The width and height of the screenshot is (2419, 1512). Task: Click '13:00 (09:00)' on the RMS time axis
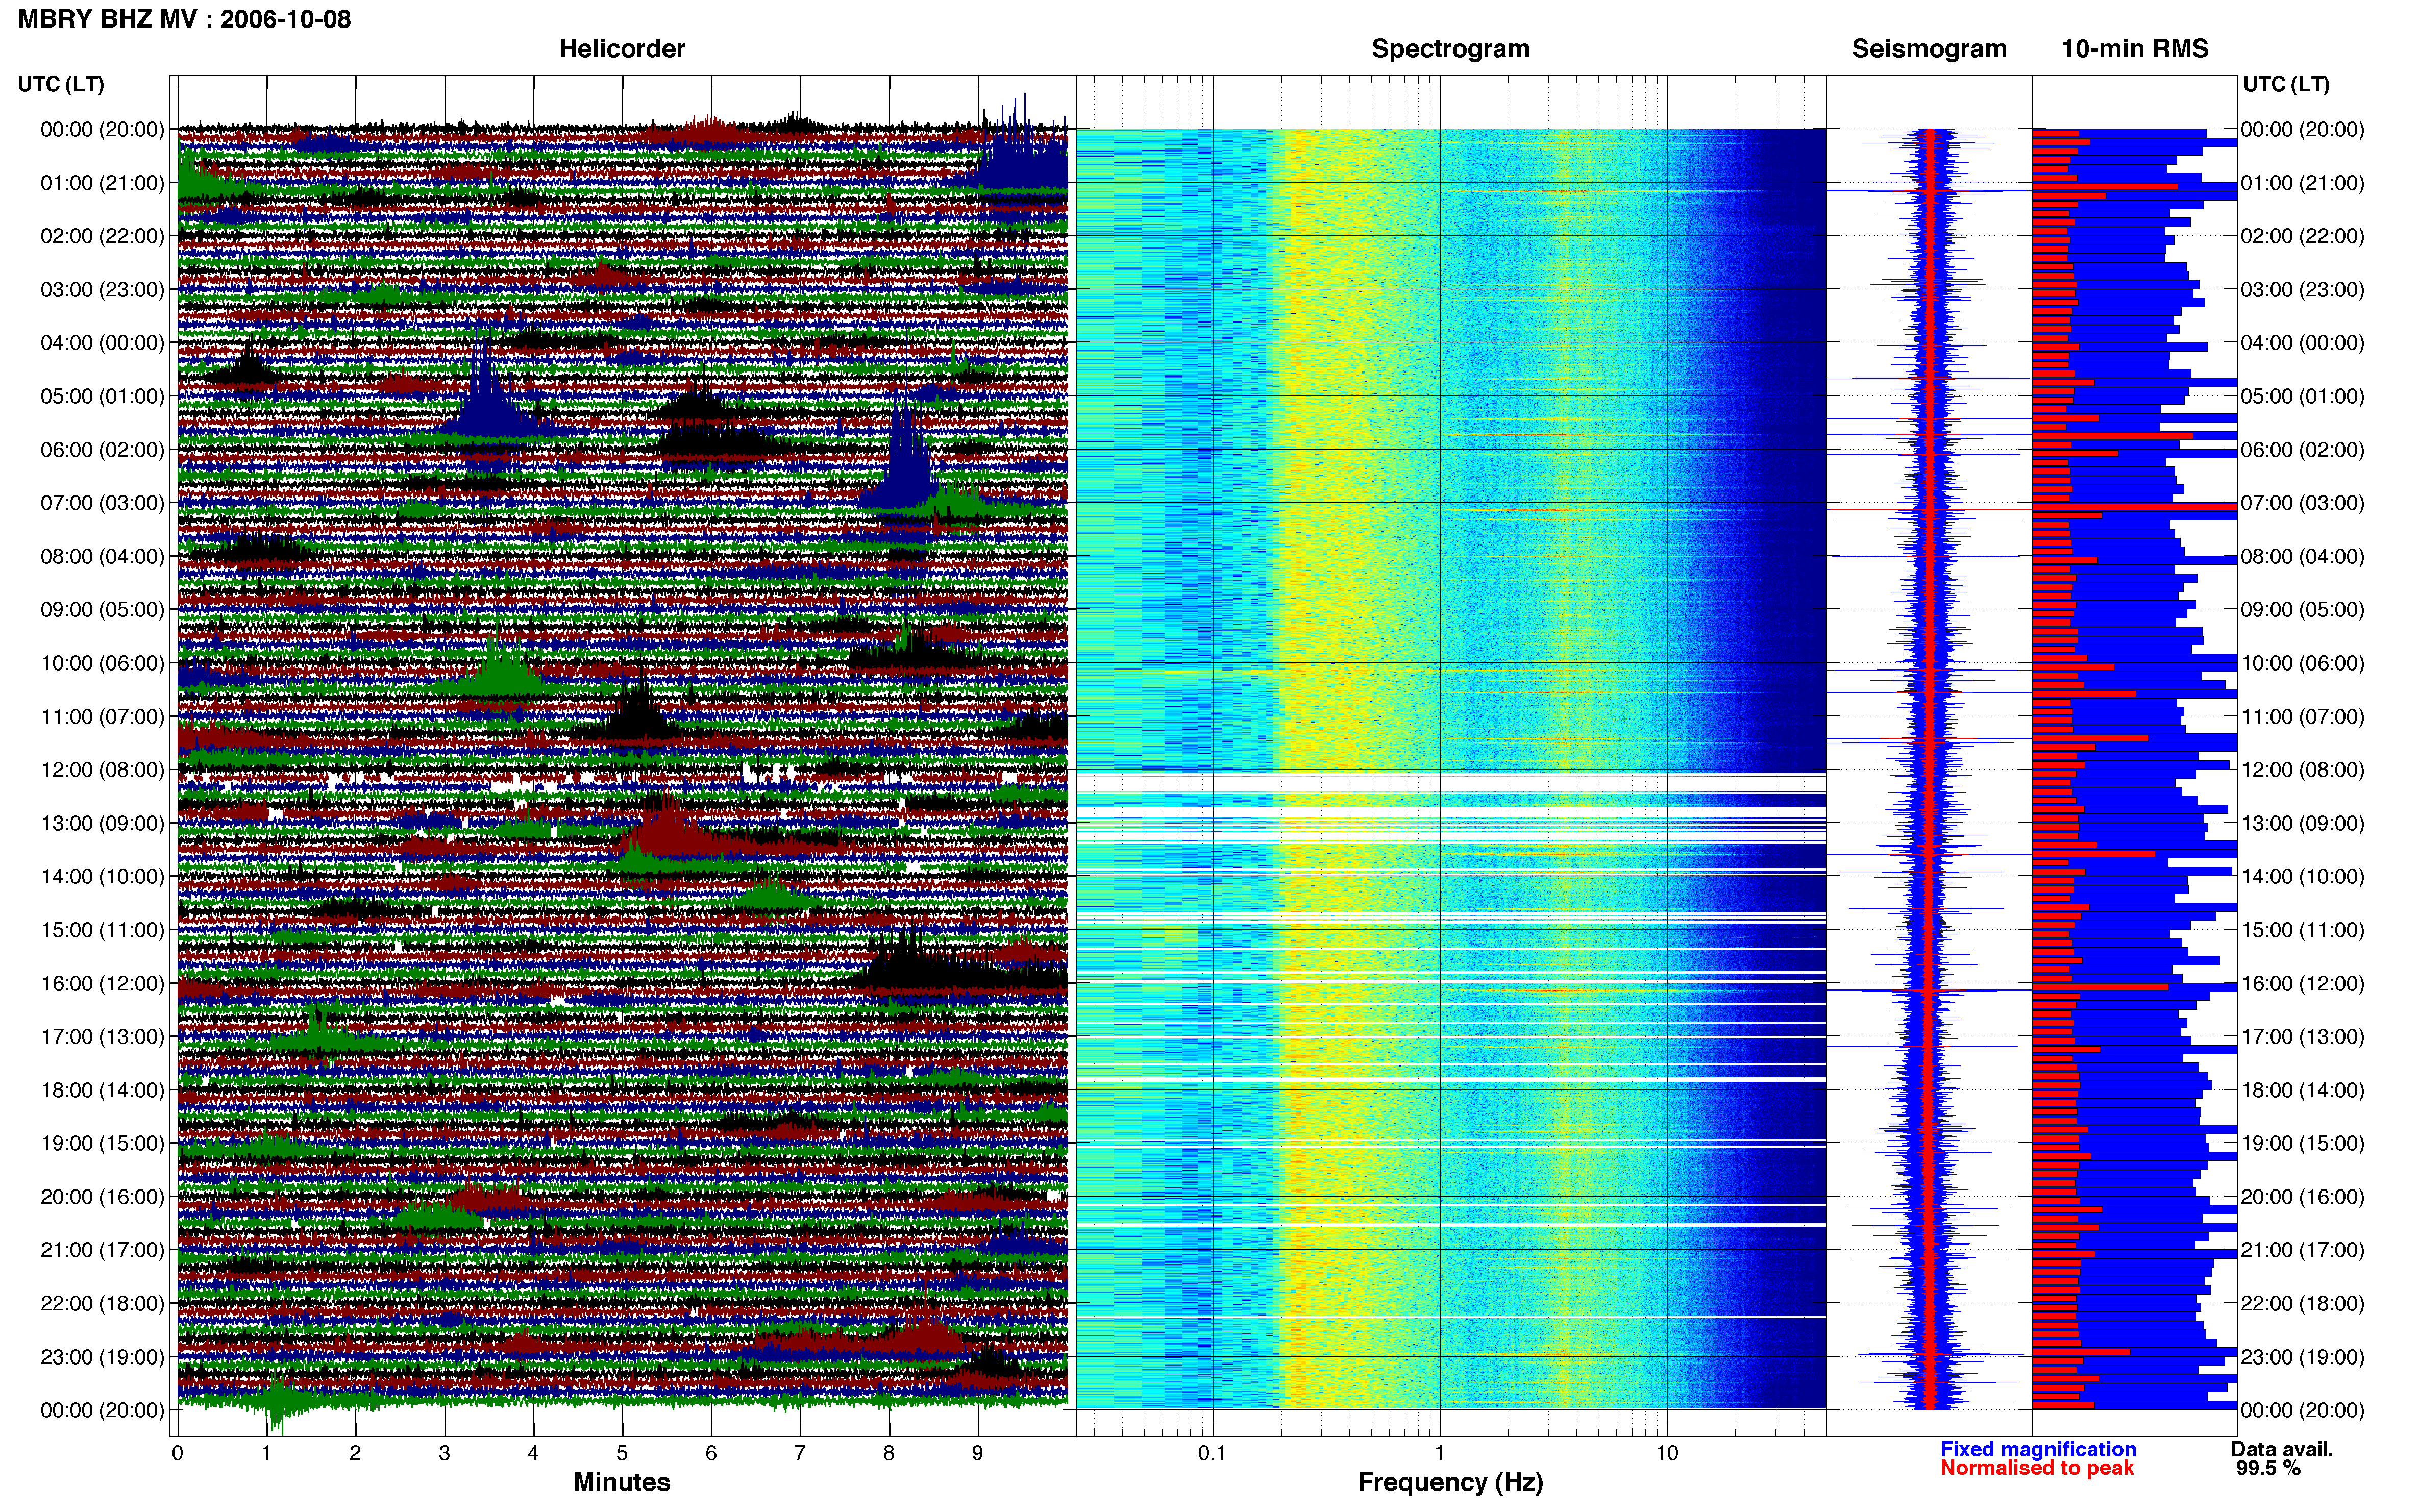[x=2302, y=823]
